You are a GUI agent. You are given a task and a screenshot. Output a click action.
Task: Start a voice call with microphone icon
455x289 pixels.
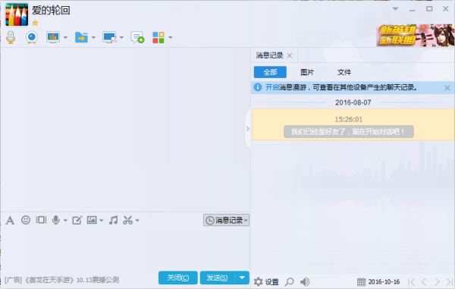[11, 37]
